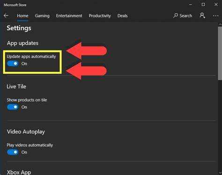Close the Microsoft Store window
The image size is (222, 175).
click(x=216, y=5)
